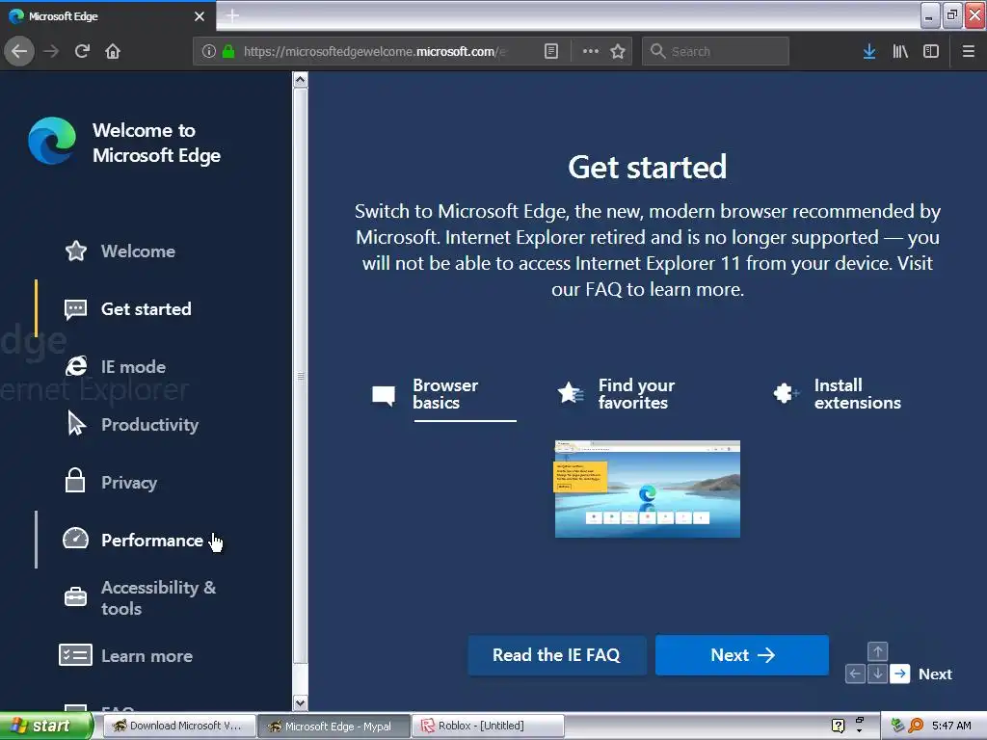Select the Browser basics tab
Screen dimensions: 987x740
point(445,394)
